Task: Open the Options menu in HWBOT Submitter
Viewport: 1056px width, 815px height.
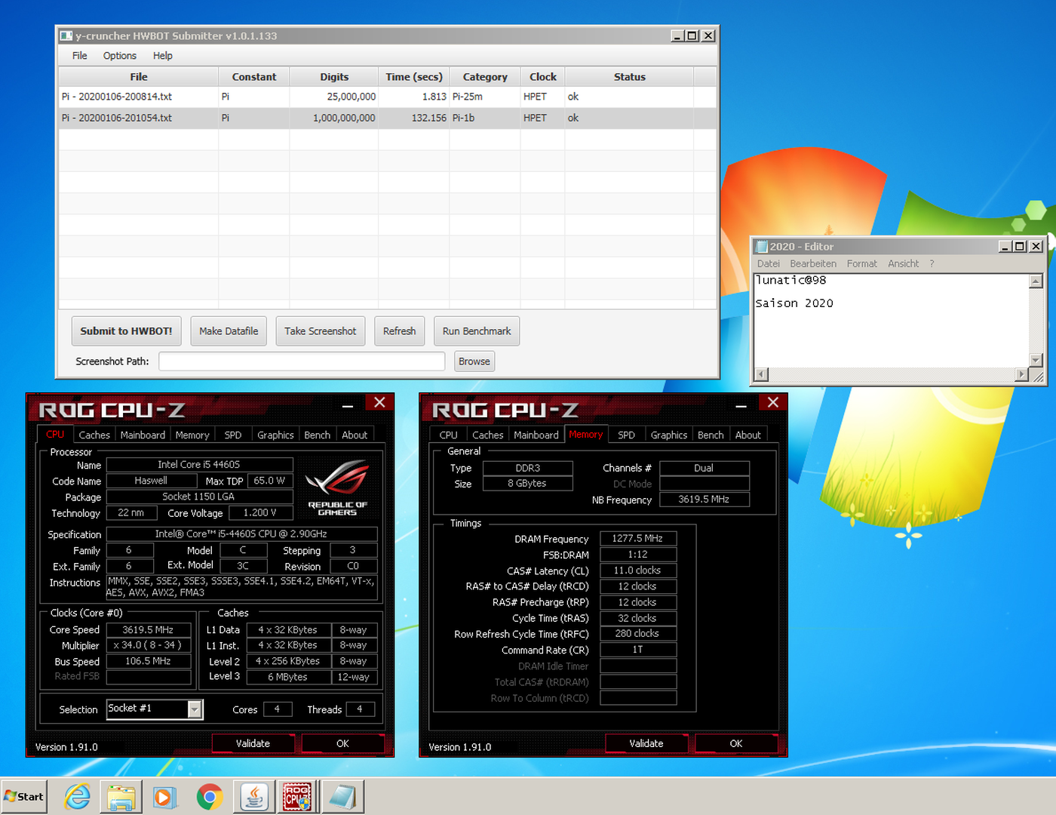Action: pyautogui.click(x=120, y=56)
